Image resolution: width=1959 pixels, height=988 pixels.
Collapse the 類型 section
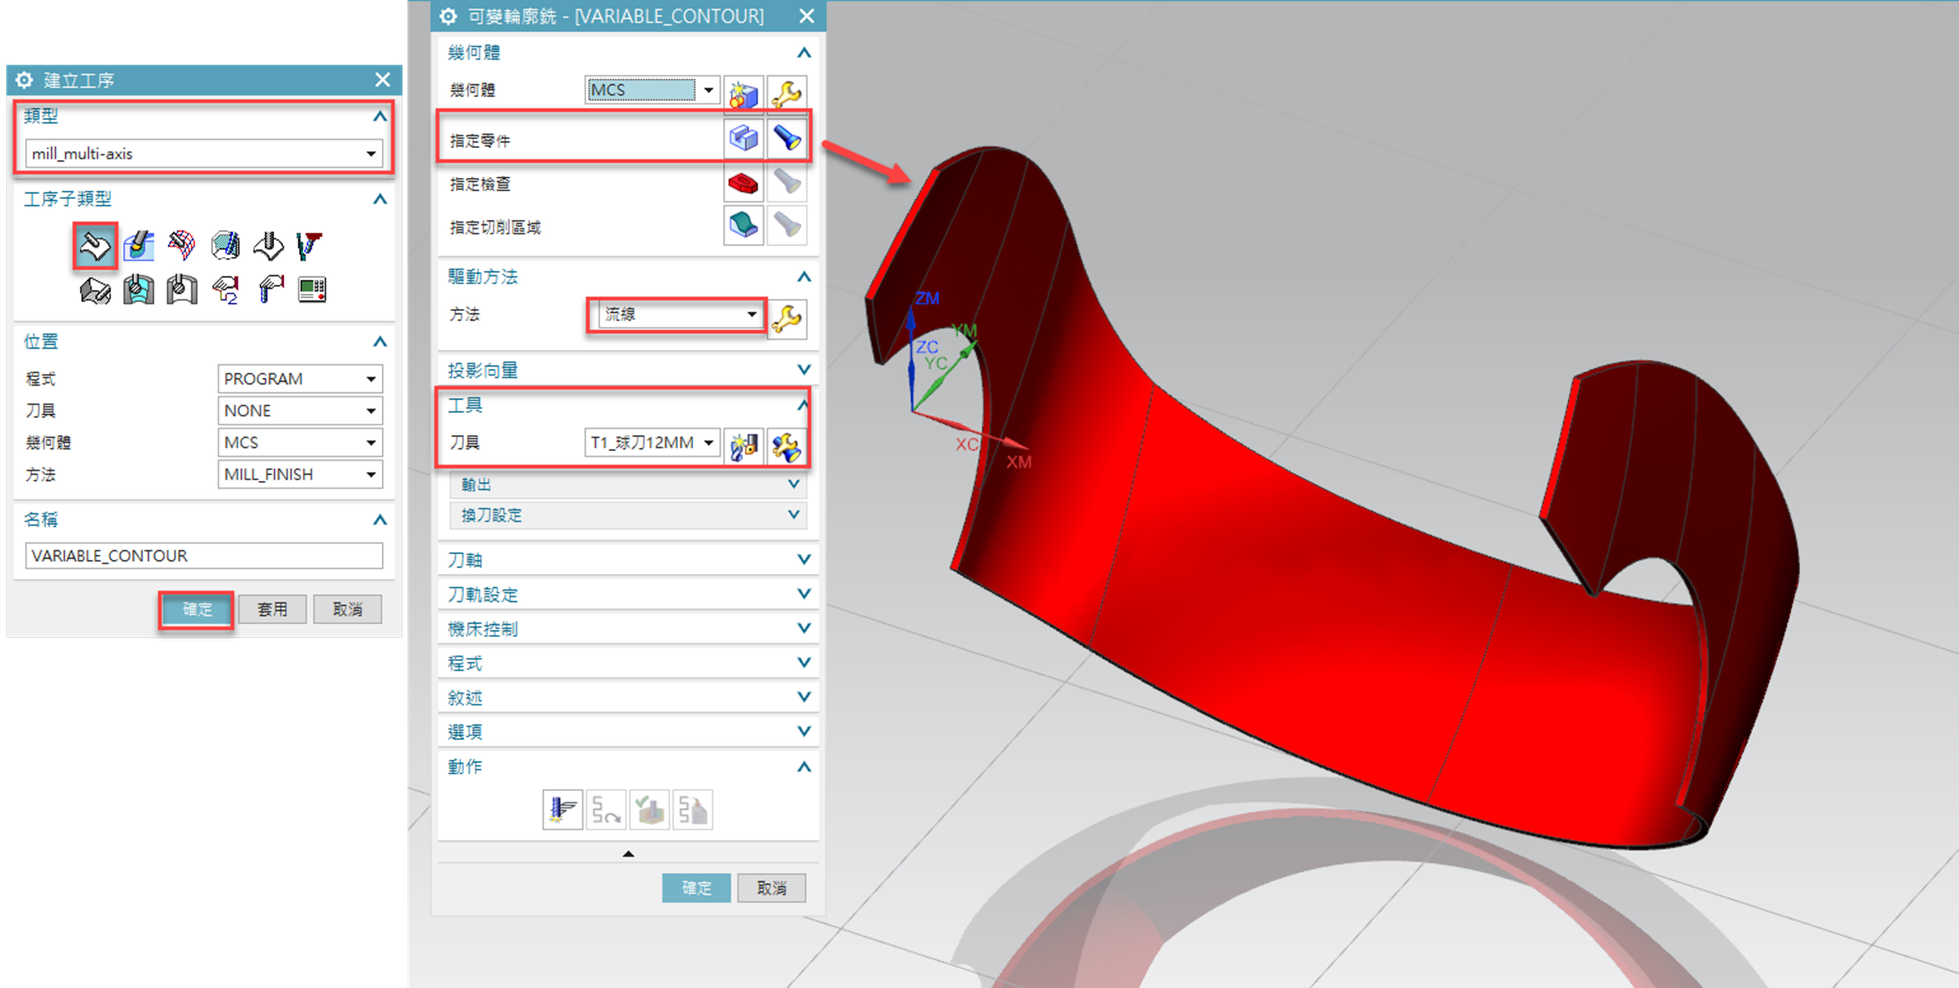[380, 116]
